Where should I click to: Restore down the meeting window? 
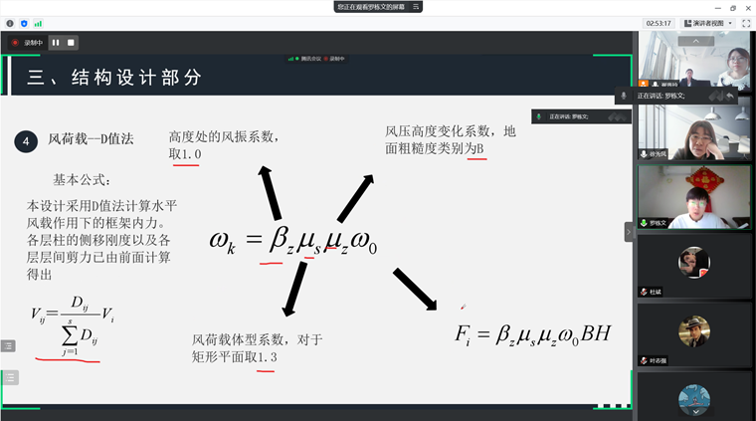732,6
